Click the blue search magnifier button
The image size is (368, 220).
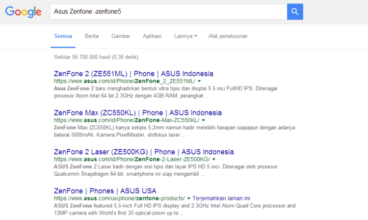[295, 11]
